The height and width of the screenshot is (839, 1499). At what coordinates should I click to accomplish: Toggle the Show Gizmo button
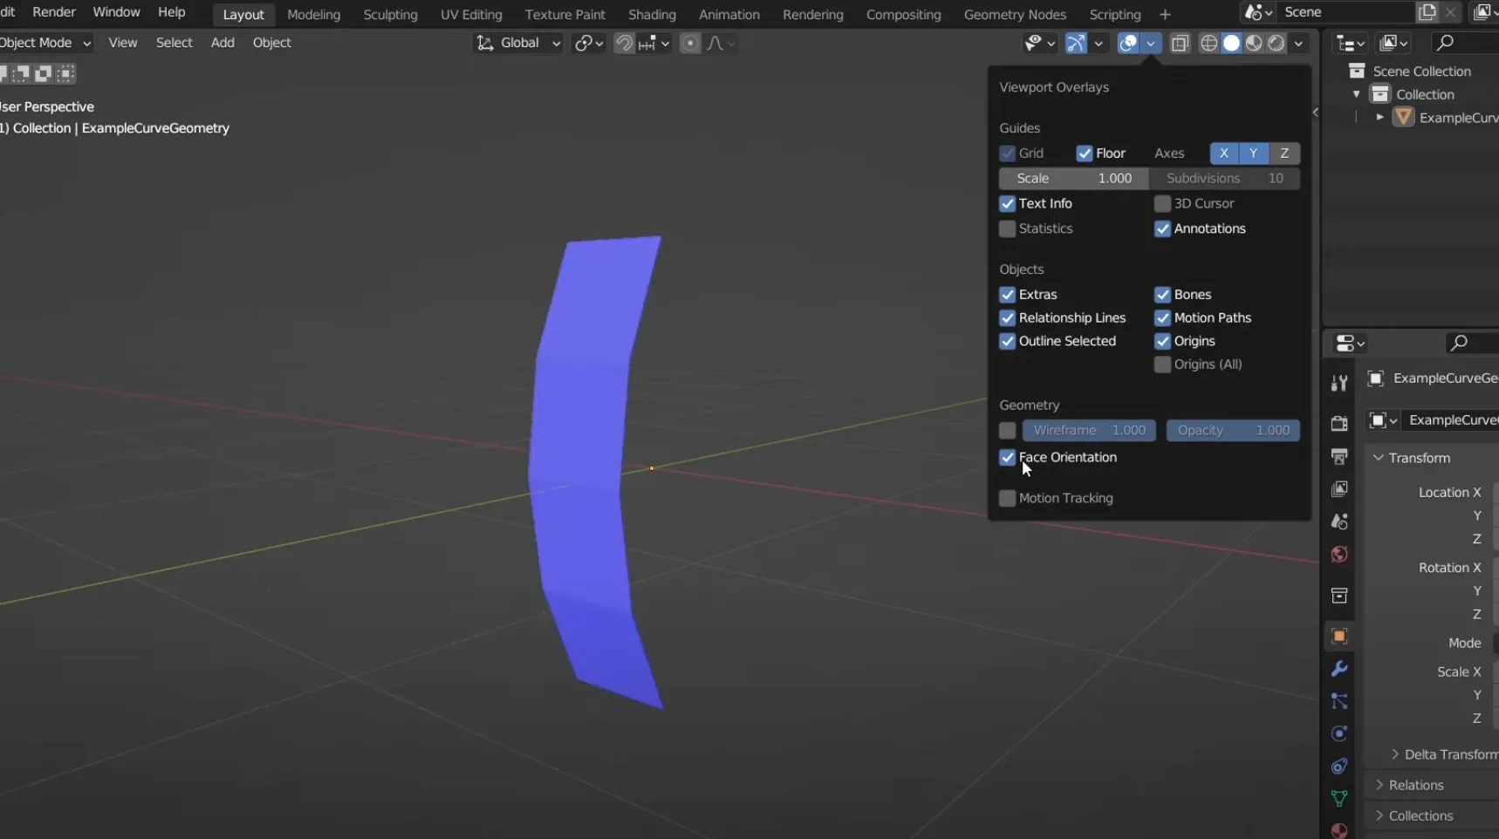pyautogui.click(x=1076, y=43)
